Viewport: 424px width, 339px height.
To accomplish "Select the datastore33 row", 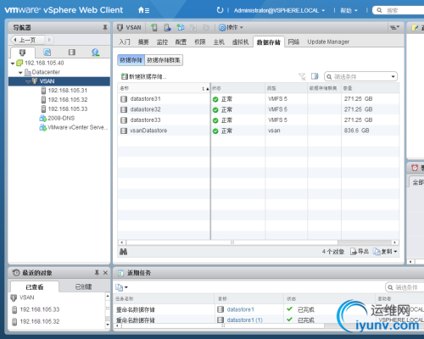I will (x=258, y=120).
